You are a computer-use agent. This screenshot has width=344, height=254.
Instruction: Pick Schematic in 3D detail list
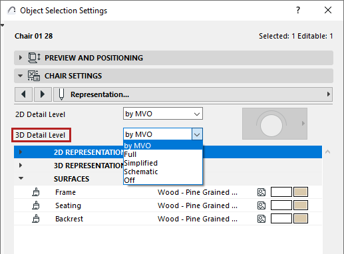163,172
